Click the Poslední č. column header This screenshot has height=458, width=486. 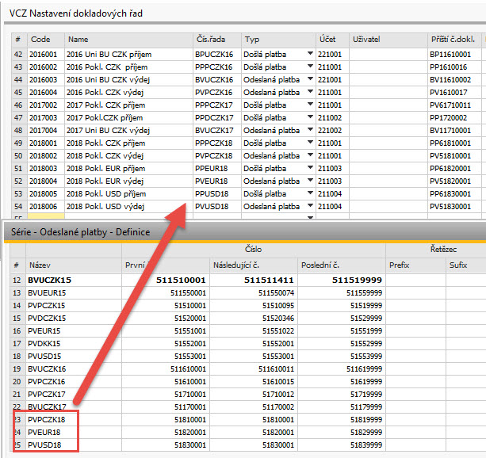[342, 265]
